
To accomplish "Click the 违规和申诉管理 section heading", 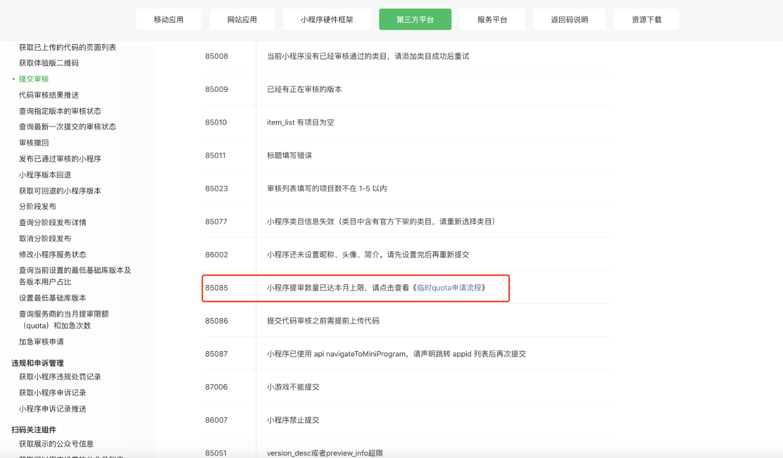I will tap(38, 363).
